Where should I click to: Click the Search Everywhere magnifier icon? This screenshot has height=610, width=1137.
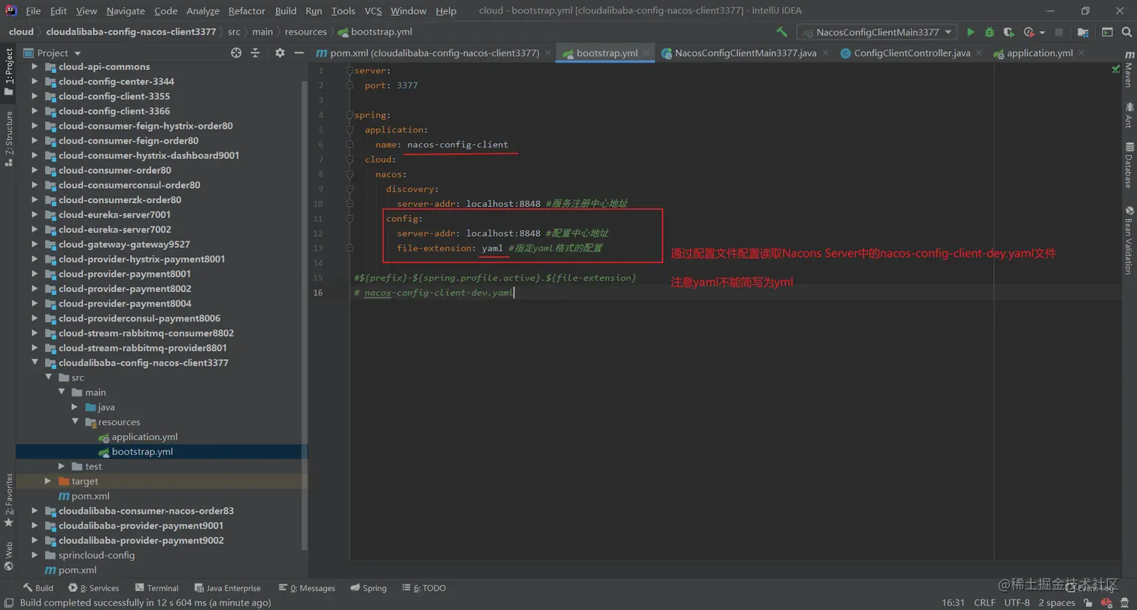pyautogui.click(x=1126, y=32)
